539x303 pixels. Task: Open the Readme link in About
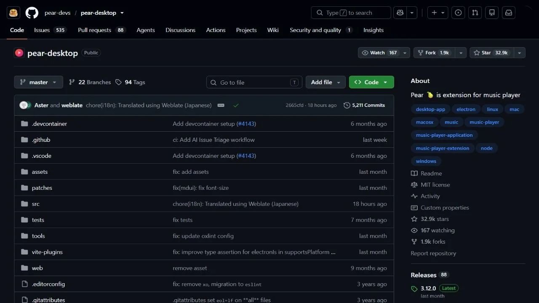427,173
